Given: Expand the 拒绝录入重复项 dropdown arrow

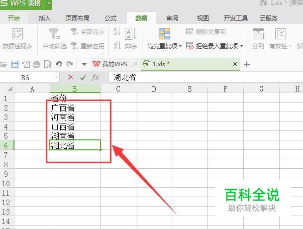Looking at the screenshot, I should point(241,46).
